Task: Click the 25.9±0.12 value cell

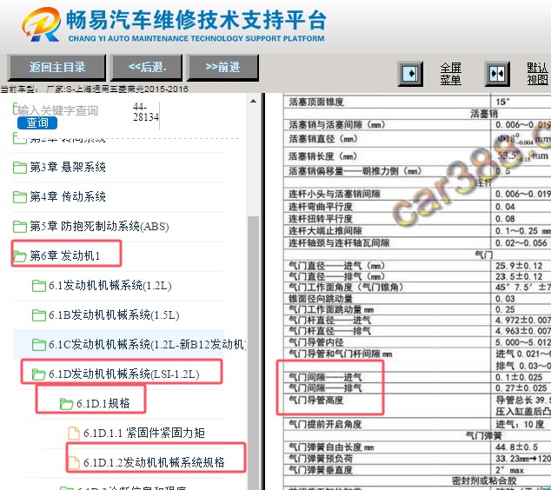Action: 519,266
